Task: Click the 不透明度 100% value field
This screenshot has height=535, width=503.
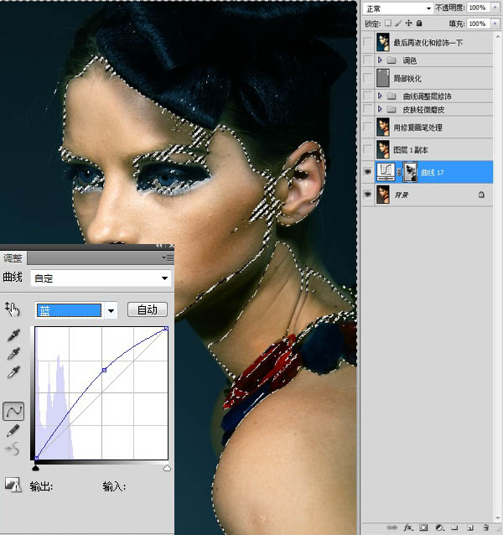Action: coord(478,8)
